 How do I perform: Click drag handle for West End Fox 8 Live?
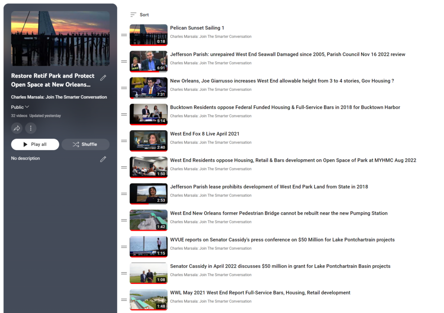(x=124, y=141)
